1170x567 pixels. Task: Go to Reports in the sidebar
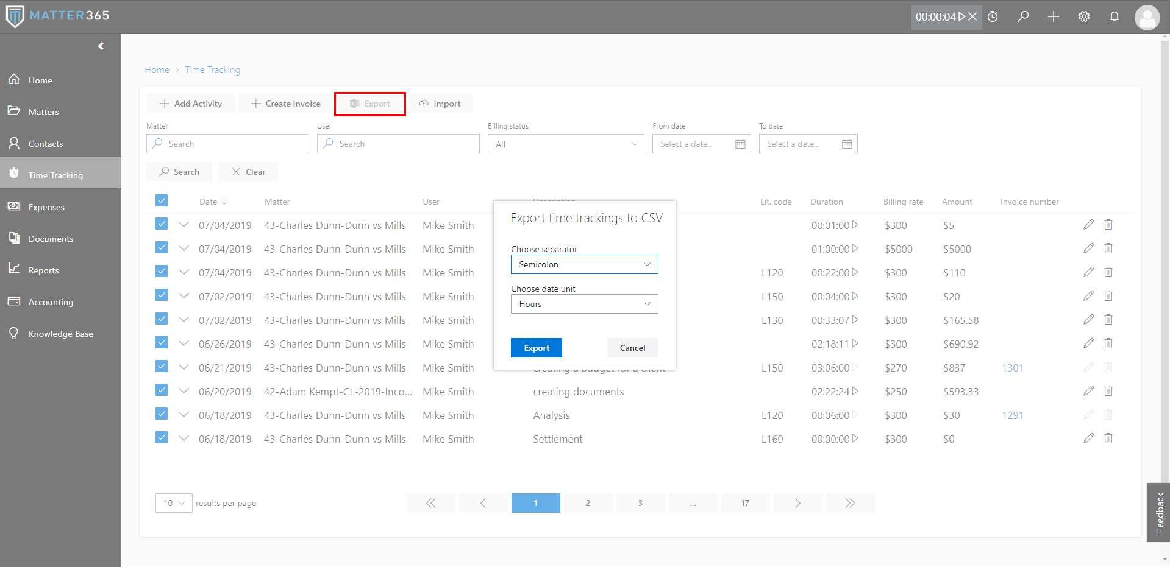(43, 270)
